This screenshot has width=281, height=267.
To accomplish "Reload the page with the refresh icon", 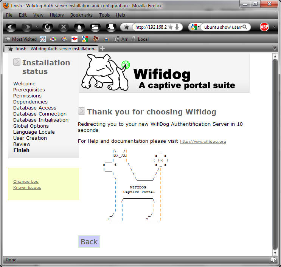I will [x=48, y=27].
